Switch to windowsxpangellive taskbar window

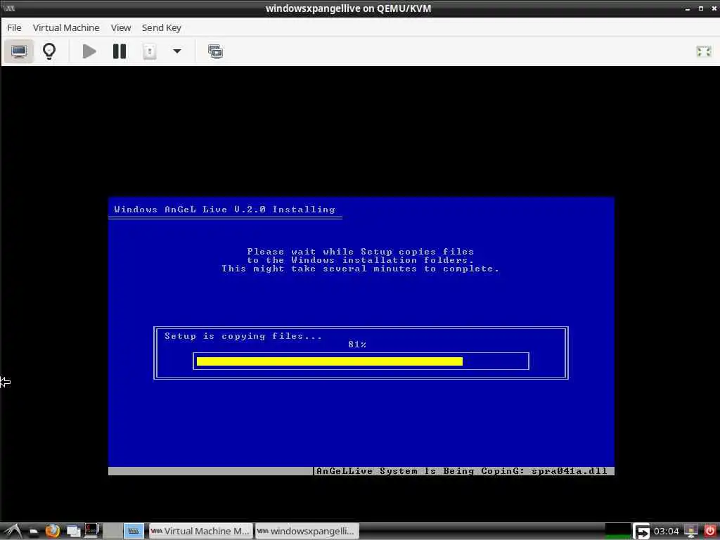coord(307,532)
